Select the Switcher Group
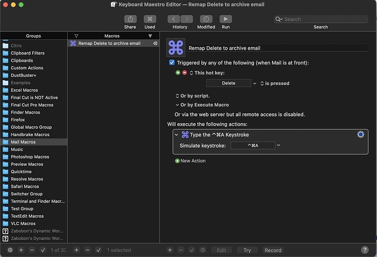377x257 pixels. pos(34,194)
